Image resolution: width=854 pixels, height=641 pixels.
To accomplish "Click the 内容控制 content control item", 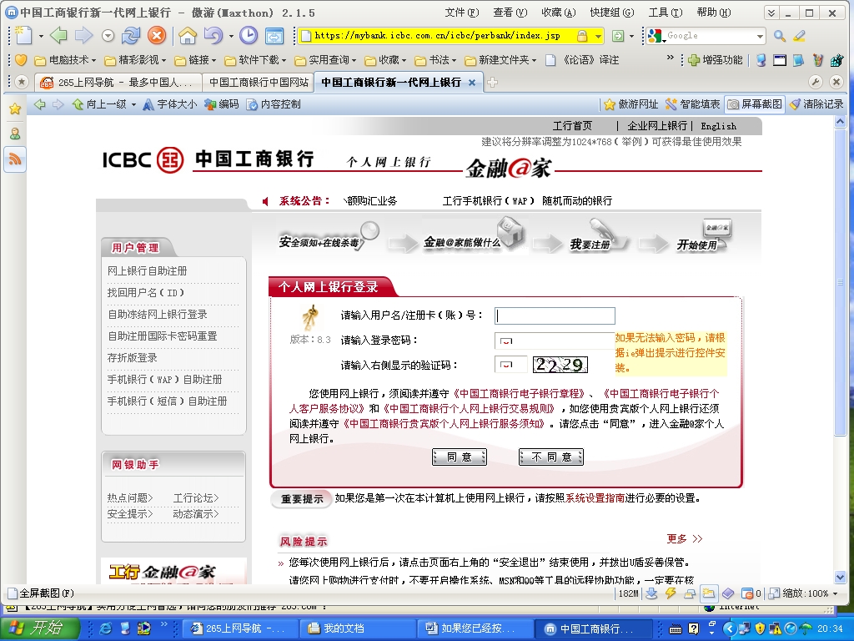I will [x=274, y=104].
